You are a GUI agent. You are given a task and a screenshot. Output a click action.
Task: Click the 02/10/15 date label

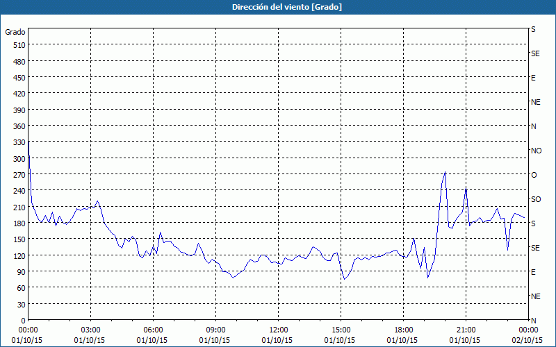pyautogui.click(x=528, y=340)
